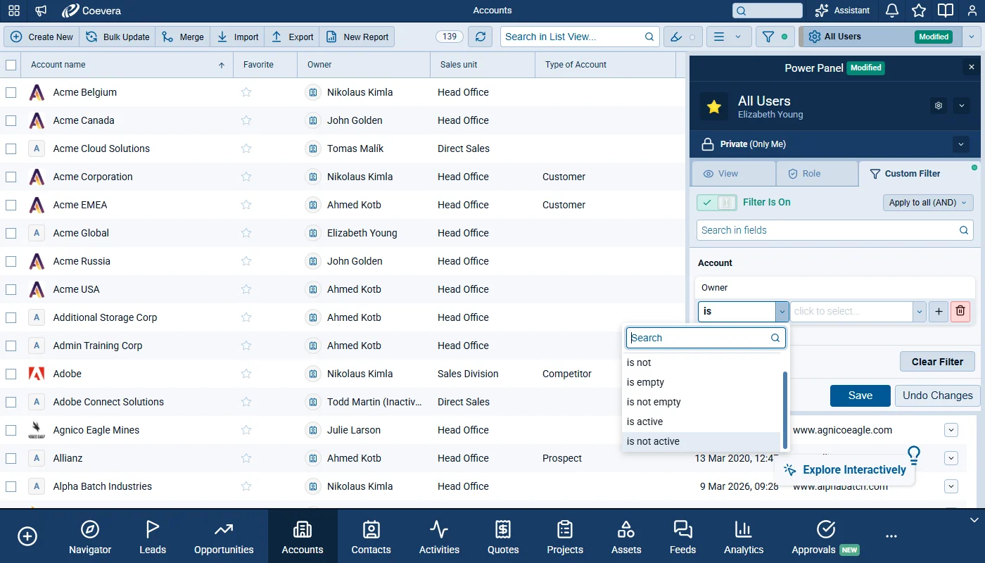Open the announcements megaphone icon

point(42,11)
